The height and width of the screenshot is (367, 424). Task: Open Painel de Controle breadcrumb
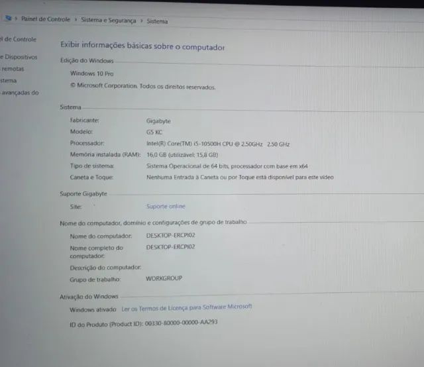46,19
